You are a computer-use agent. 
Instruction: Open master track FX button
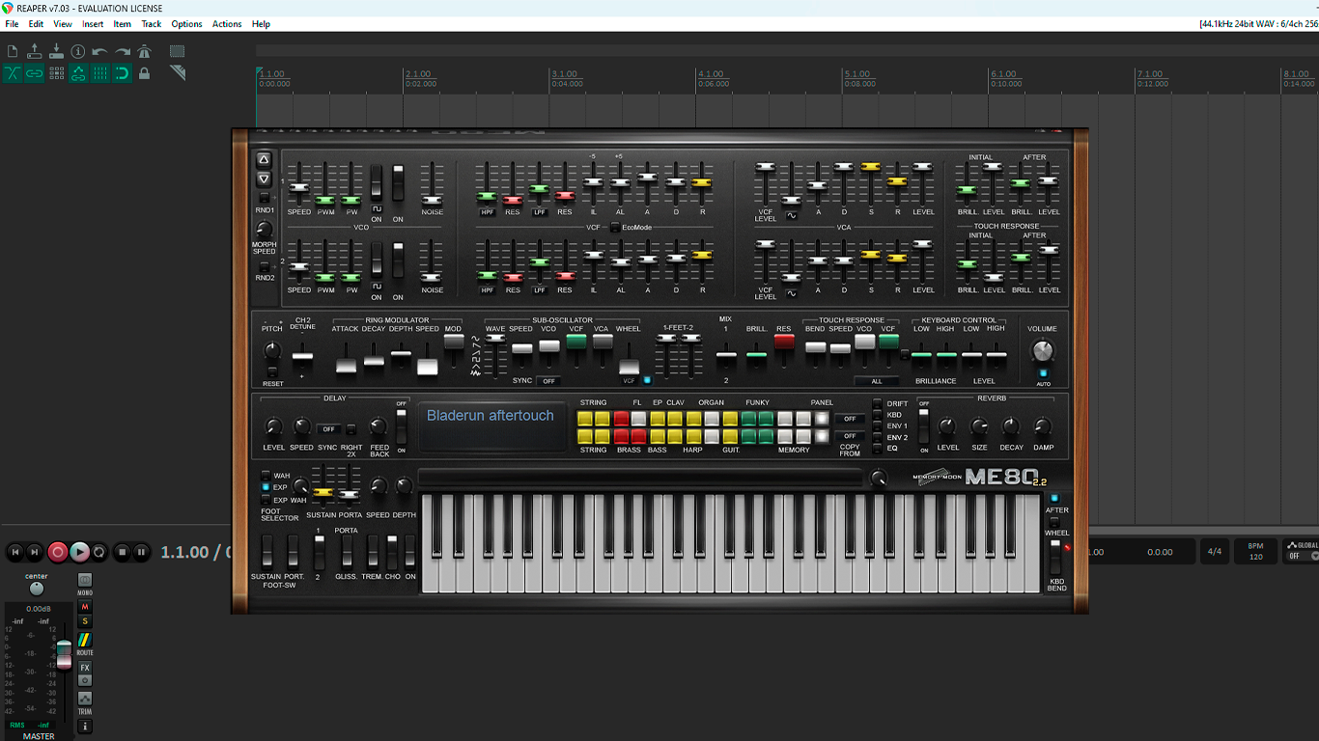85,668
